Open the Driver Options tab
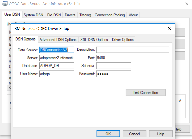Viewport: 192px width, 139px height. 123,39
